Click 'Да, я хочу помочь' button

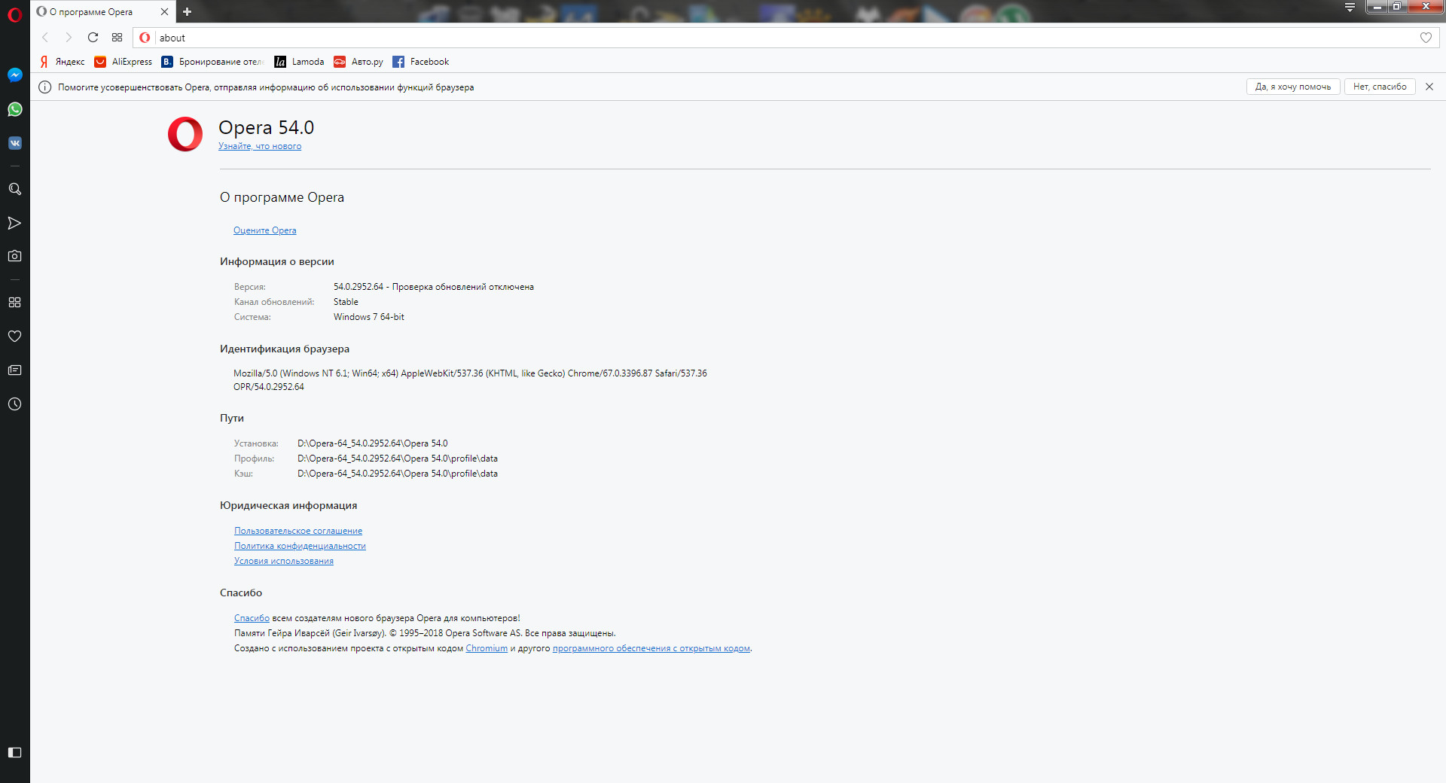click(x=1293, y=87)
